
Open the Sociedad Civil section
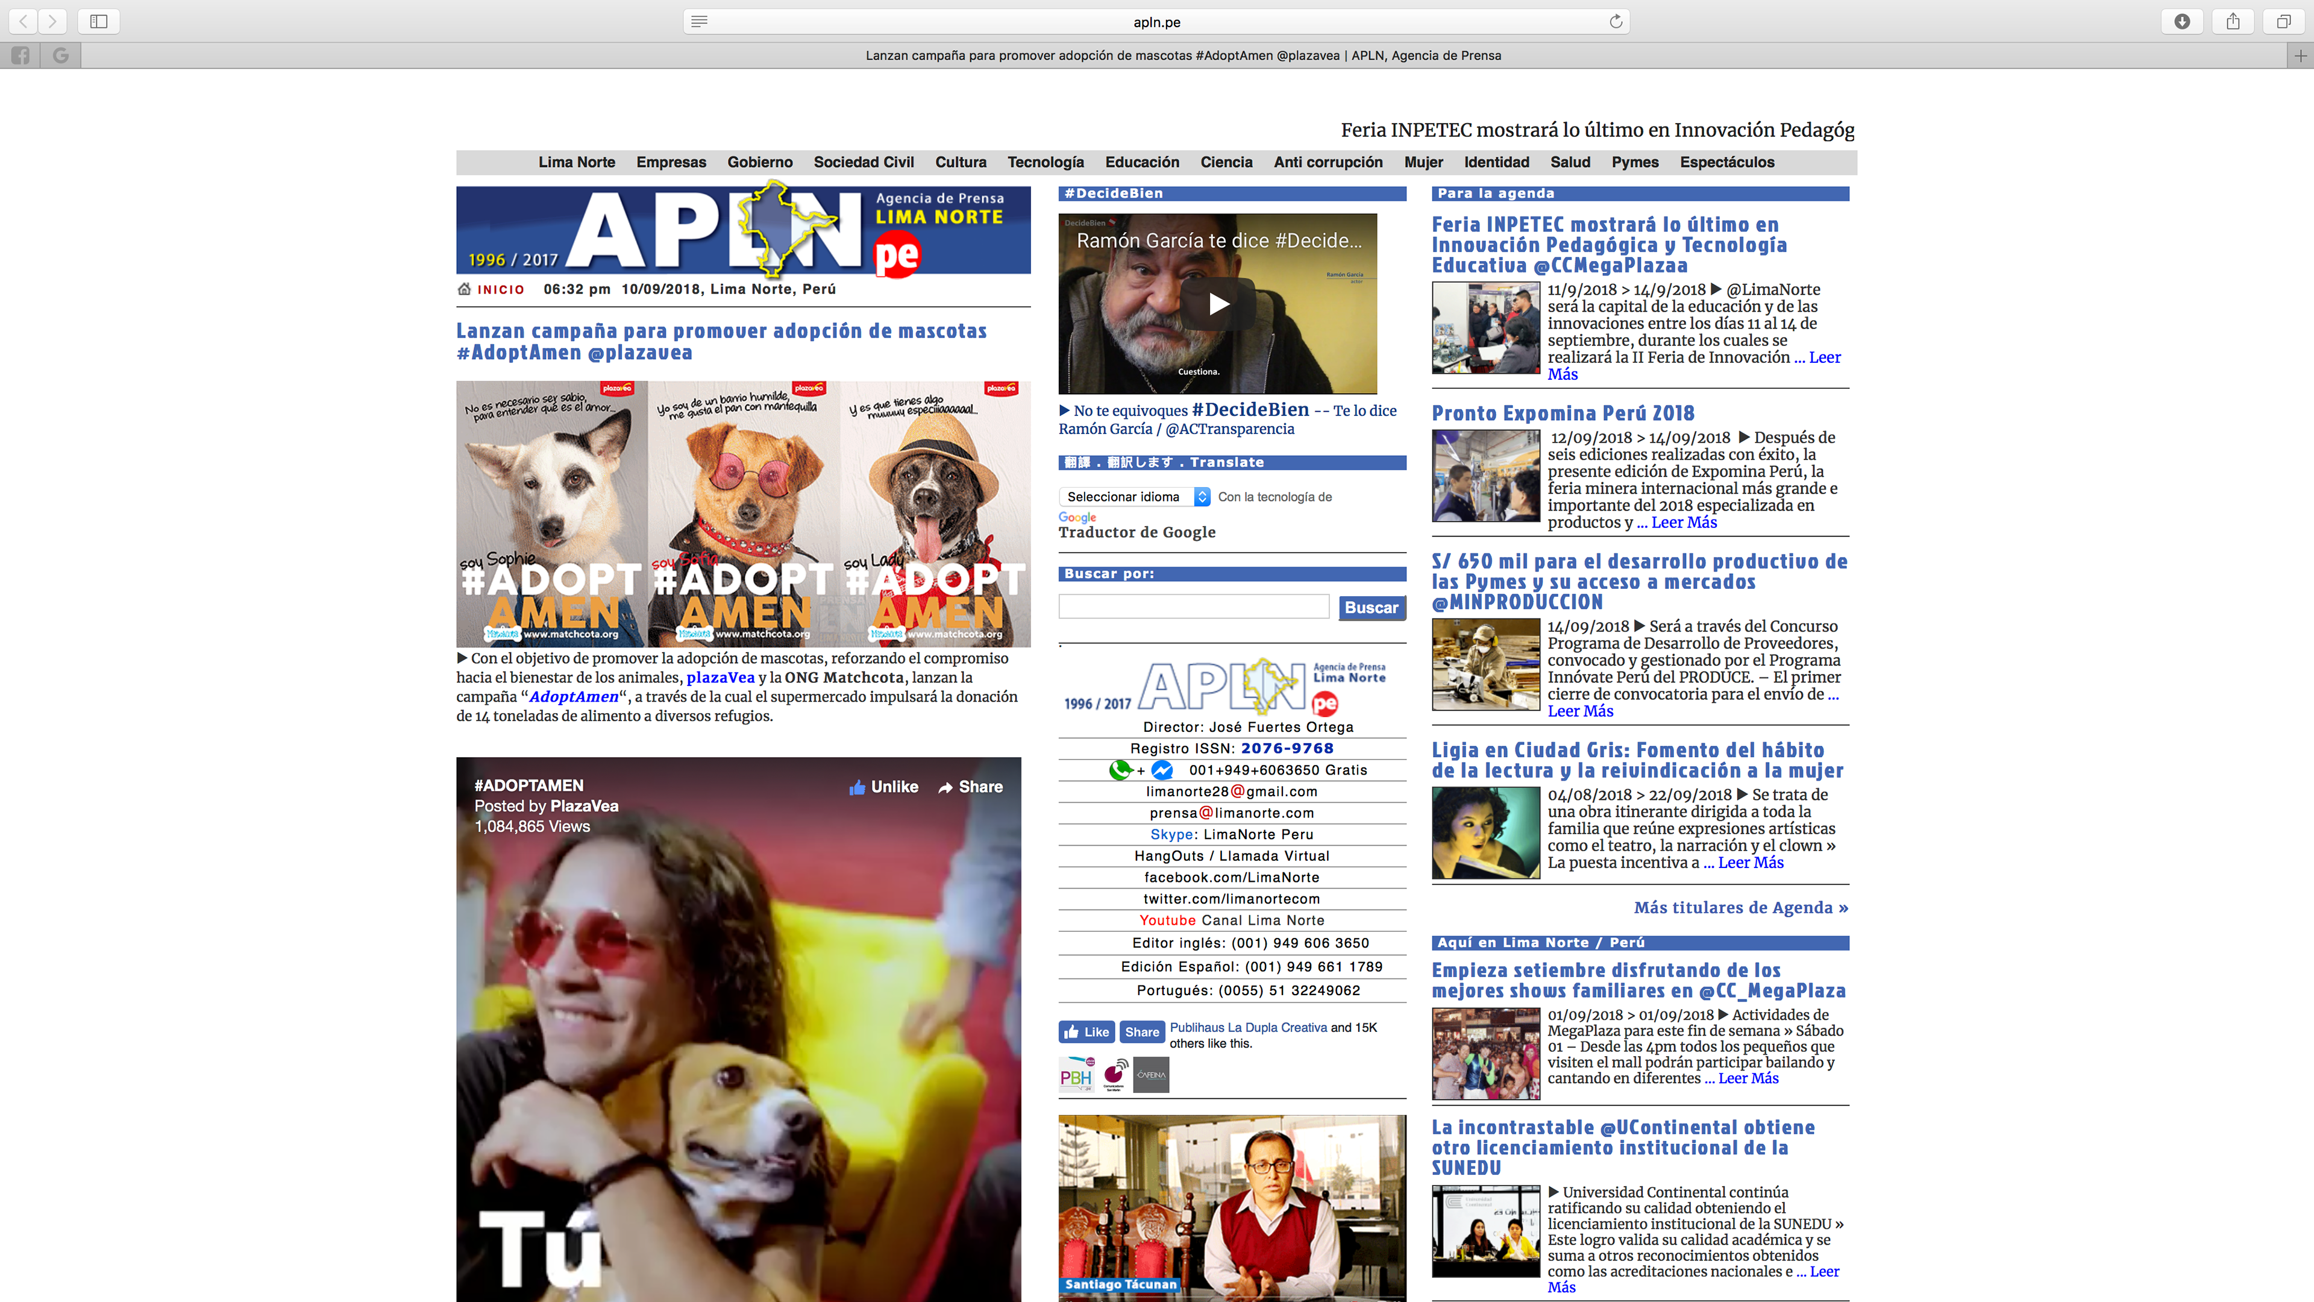click(864, 162)
